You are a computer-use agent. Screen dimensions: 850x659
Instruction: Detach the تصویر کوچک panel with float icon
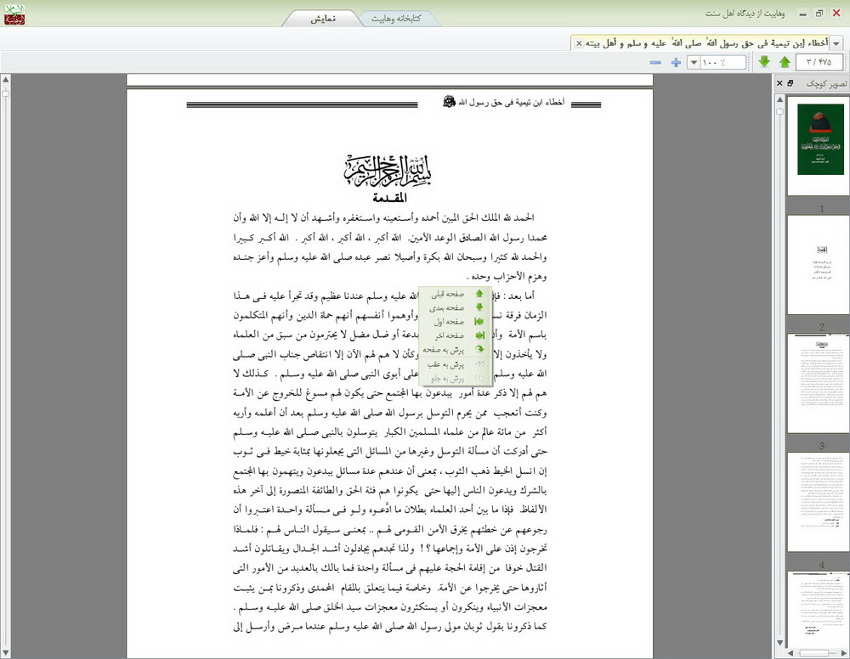coord(790,83)
